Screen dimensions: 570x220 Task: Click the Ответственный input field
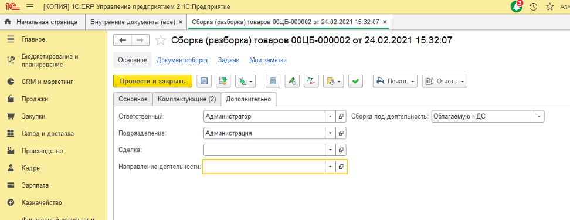click(x=264, y=117)
